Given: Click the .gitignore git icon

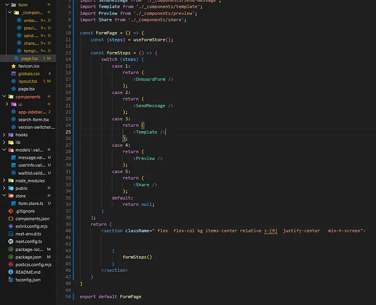Looking at the screenshot, I should [x=11, y=211].
